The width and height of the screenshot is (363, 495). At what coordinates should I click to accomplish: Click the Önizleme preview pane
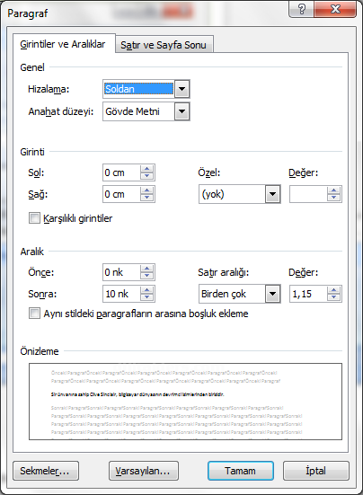(185, 402)
